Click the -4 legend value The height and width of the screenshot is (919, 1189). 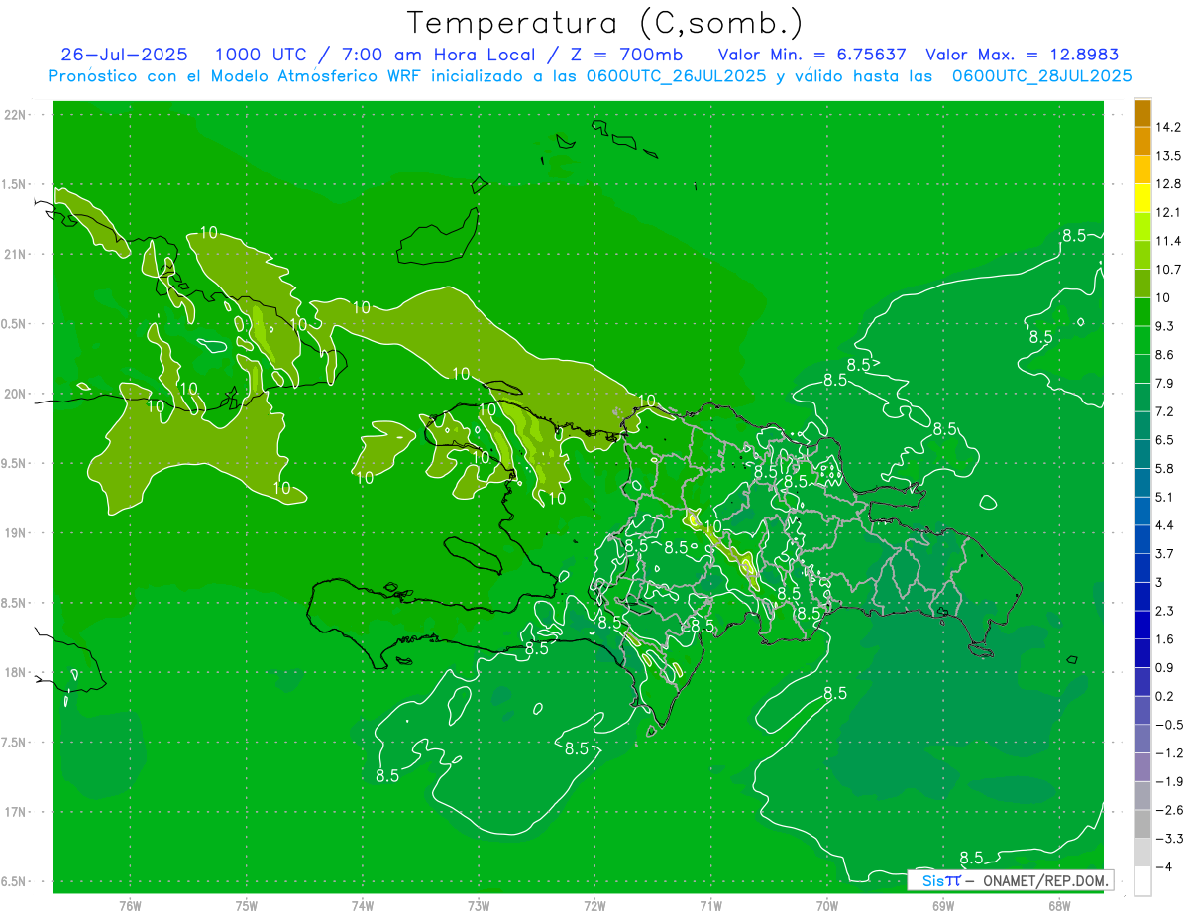coord(1165,866)
